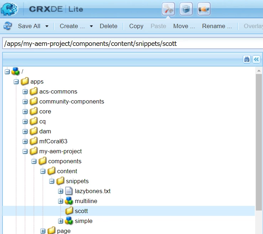263x234 pixels.
Task: Click the tree vertical scrollbar thumb
Action: click(259, 142)
